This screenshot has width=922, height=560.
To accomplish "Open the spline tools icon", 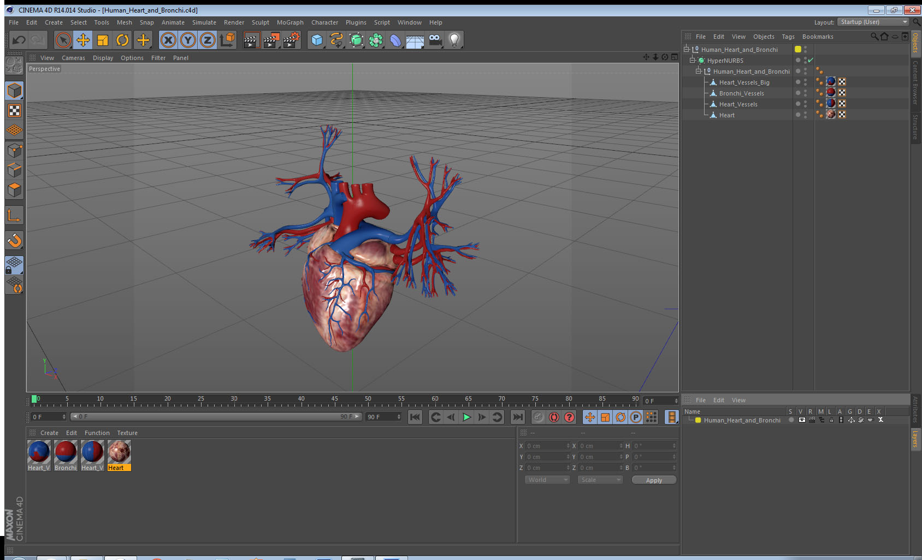I will click(x=336, y=40).
